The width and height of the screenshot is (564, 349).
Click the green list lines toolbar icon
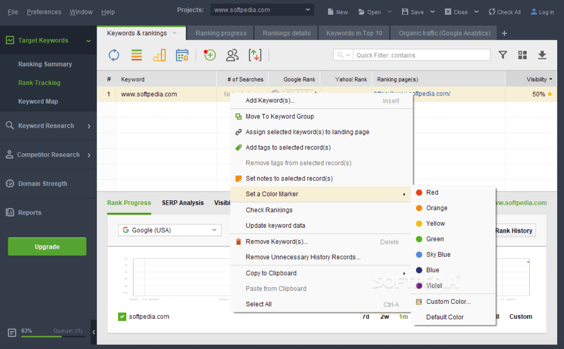(137, 55)
